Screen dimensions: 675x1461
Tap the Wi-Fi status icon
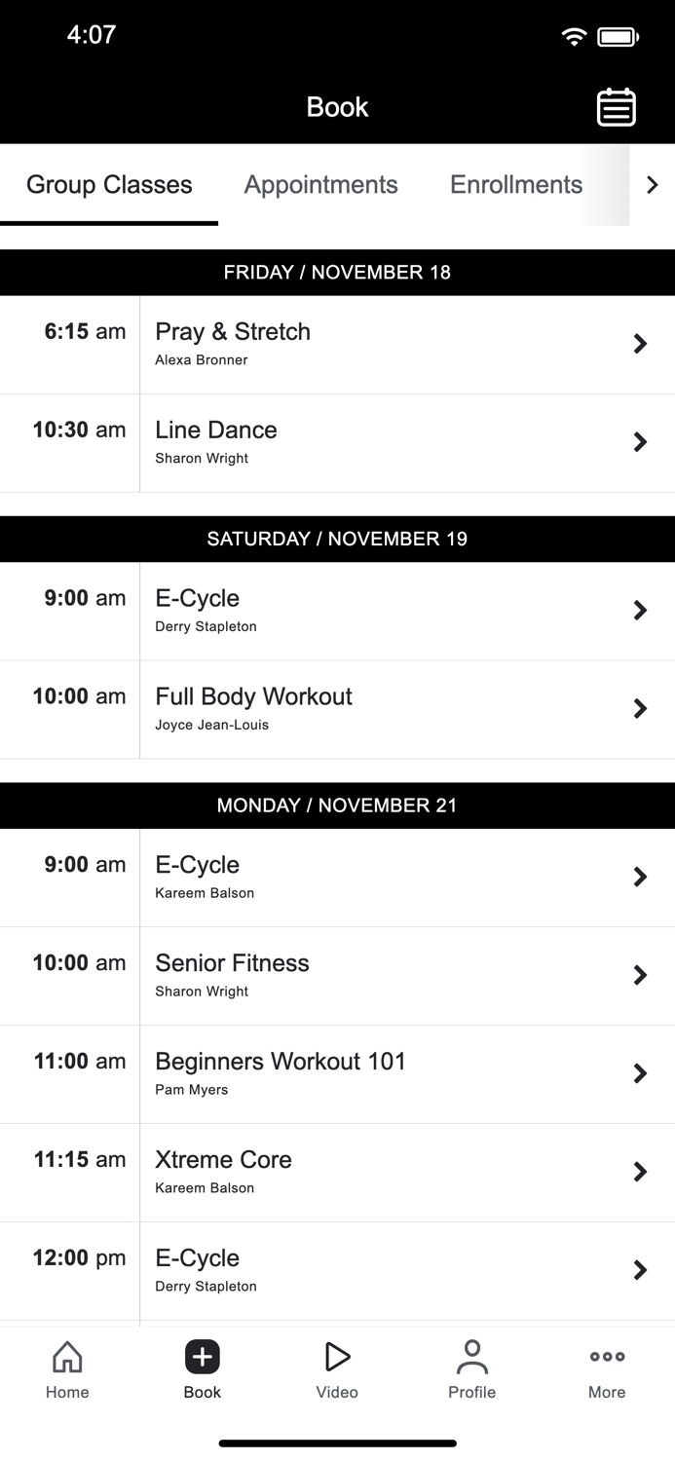(x=573, y=35)
